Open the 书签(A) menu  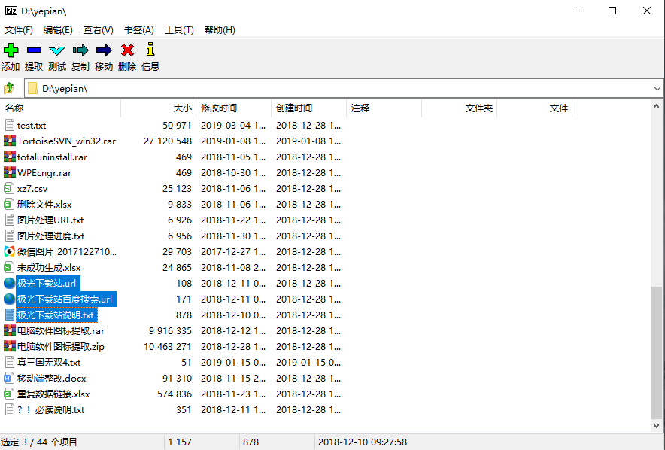coord(138,29)
